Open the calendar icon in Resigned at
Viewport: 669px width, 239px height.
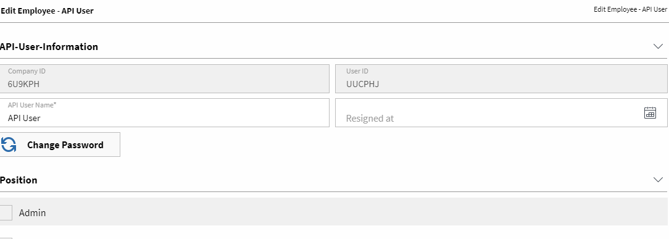[x=650, y=113]
